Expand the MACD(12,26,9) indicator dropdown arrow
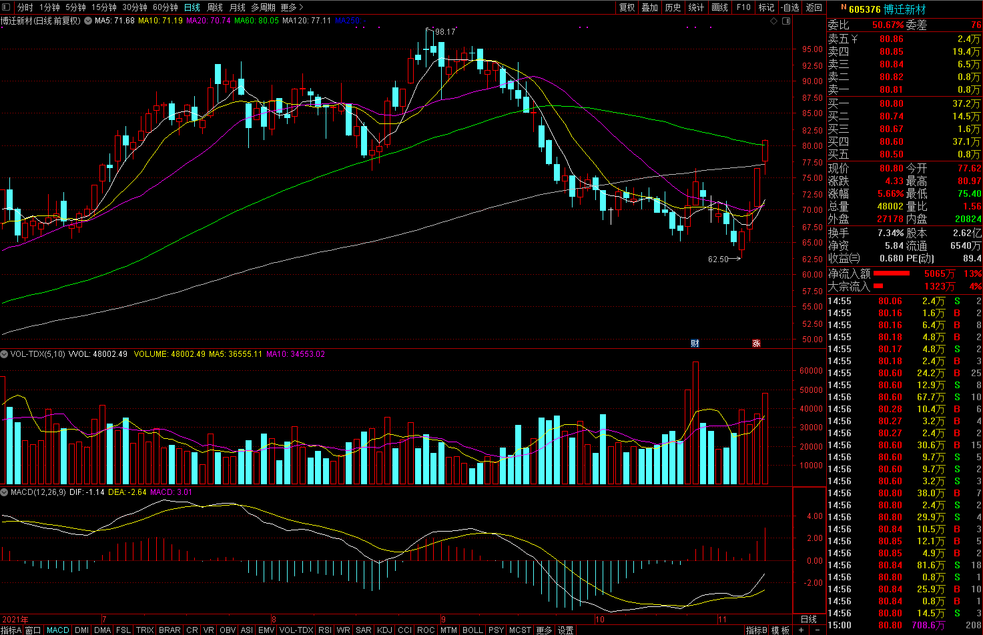 coord(5,492)
